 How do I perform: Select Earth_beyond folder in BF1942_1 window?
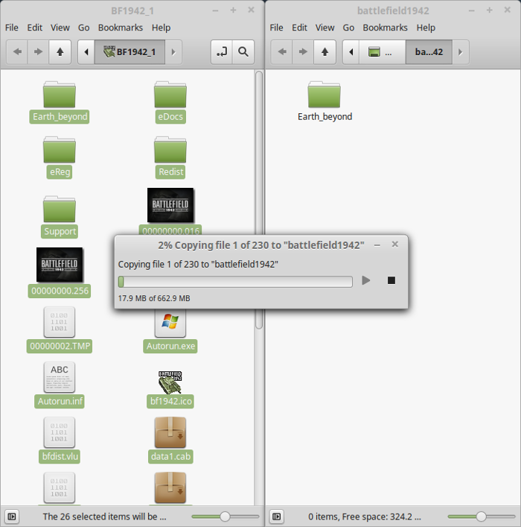click(60, 102)
